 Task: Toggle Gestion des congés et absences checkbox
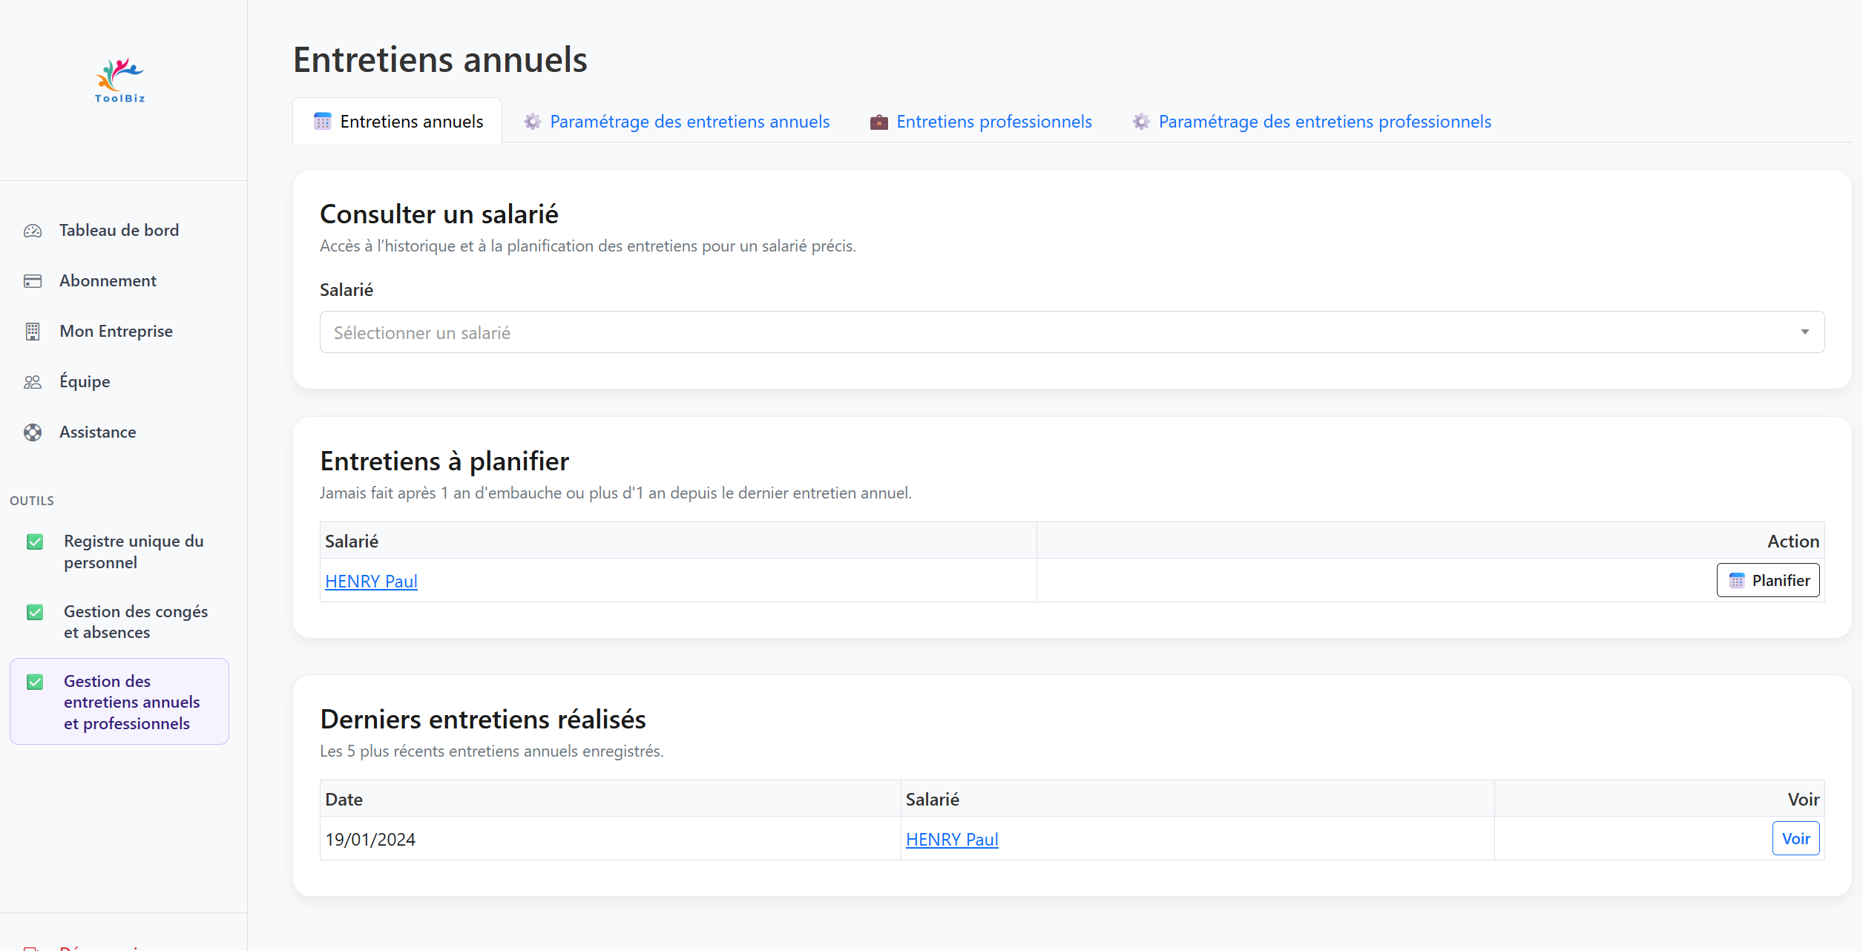click(35, 612)
